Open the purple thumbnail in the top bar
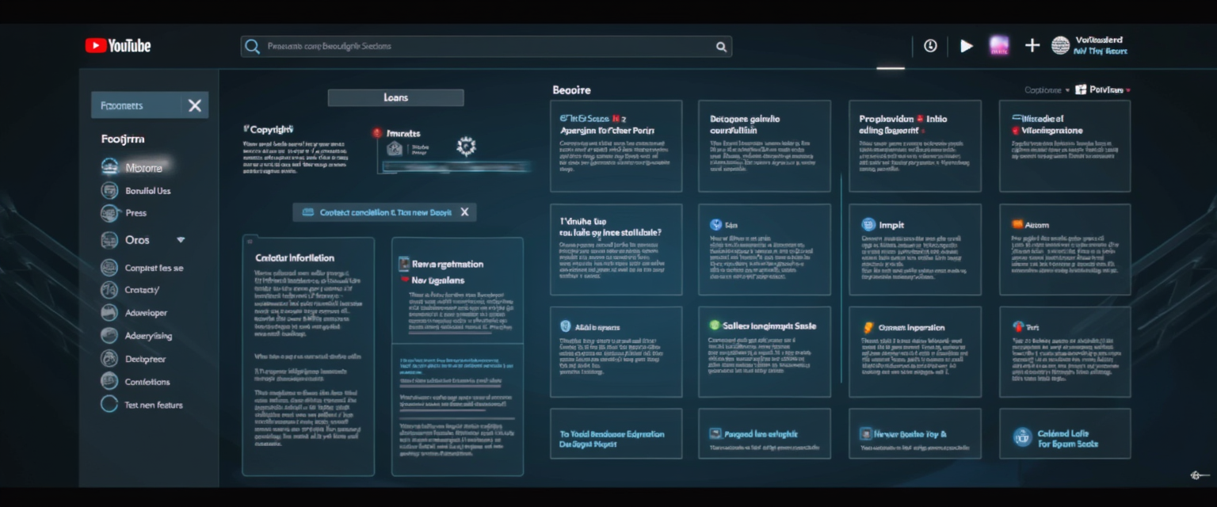 [x=999, y=45]
